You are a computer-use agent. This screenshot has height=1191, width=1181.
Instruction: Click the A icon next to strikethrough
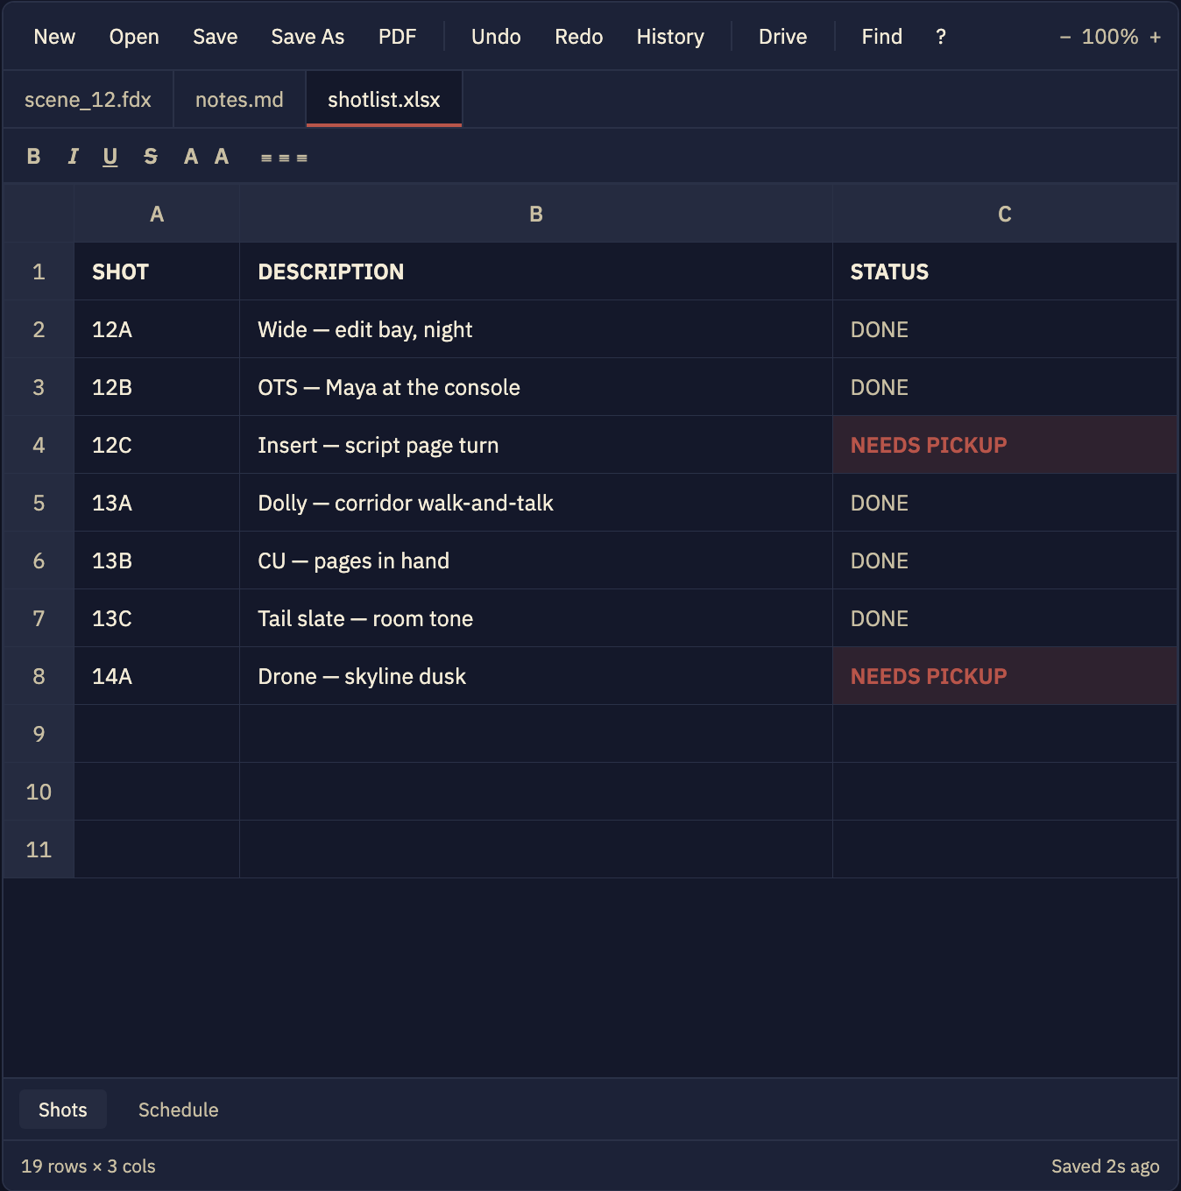[x=191, y=157]
